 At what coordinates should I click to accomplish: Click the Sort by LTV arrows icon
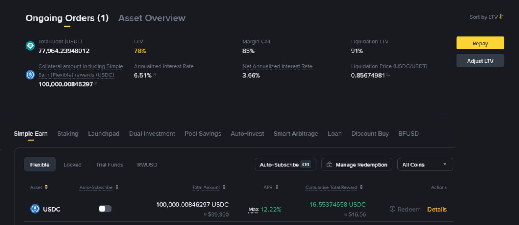(501, 17)
